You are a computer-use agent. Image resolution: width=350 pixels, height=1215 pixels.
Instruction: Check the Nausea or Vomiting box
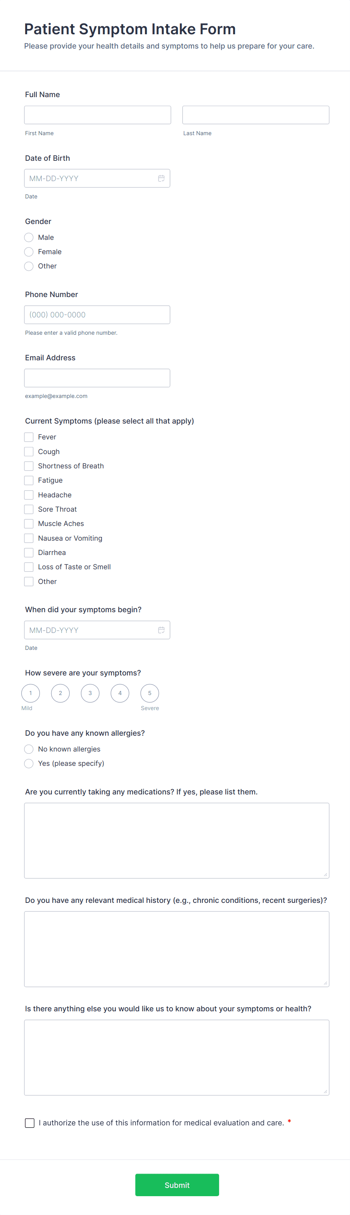29,538
